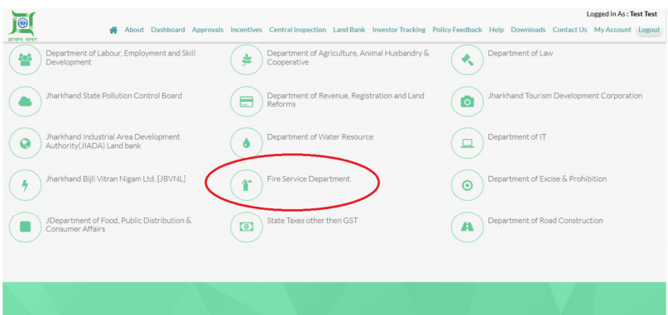Open the Approvals menu
668x315 pixels.
point(208,30)
